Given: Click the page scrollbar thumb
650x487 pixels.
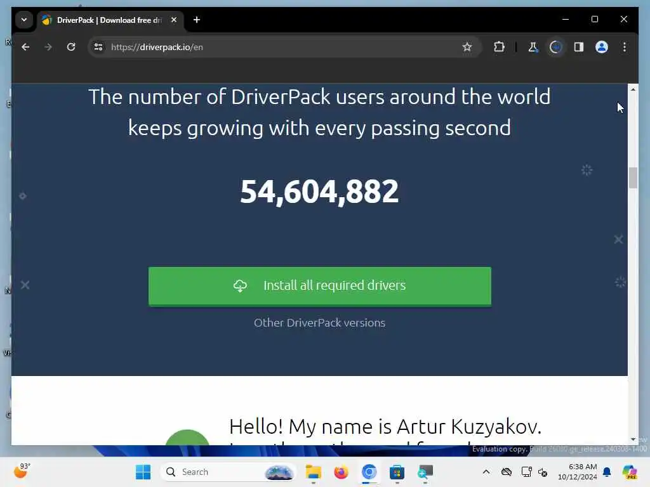Looking at the screenshot, I should (x=633, y=178).
